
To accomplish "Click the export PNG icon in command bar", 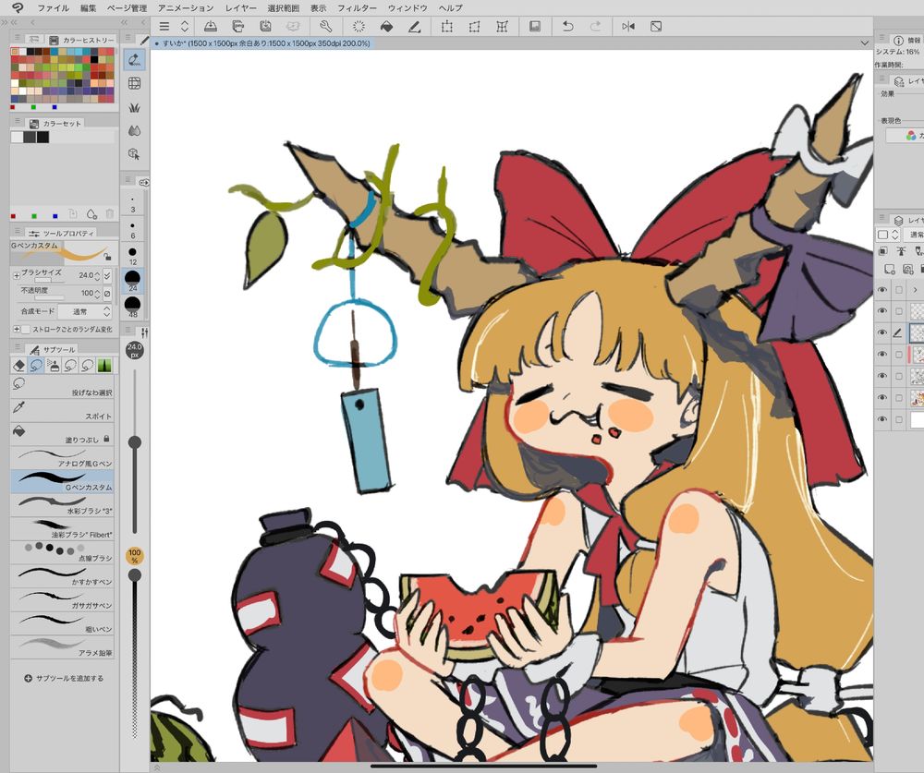I will 238,27.
